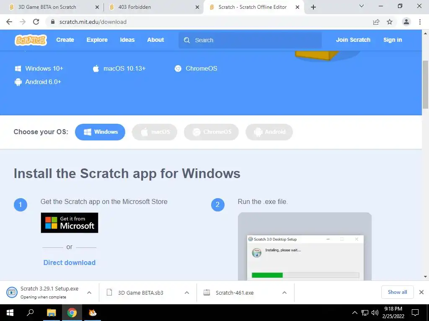Click the Direct download link
429x321 pixels.
pyautogui.click(x=70, y=262)
